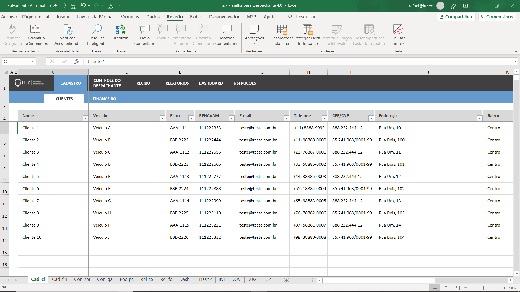Image resolution: width=520 pixels, height=292 pixels.
Task: Open the Nome column filter dropdown
Action: [85, 118]
